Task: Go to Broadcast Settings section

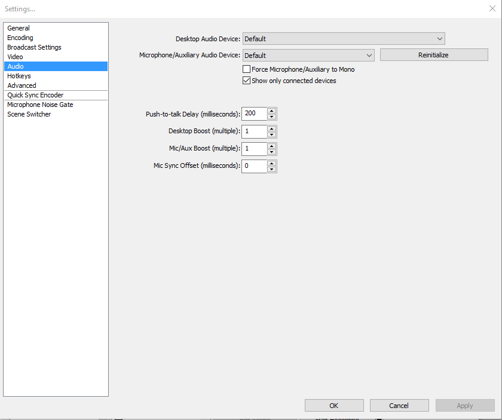Action: coord(56,47)
